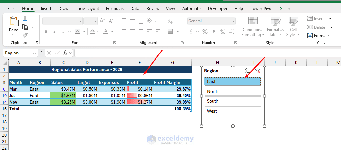Toggle Align Left
This screenshot has width=341, height=150.
pos(124,32)
